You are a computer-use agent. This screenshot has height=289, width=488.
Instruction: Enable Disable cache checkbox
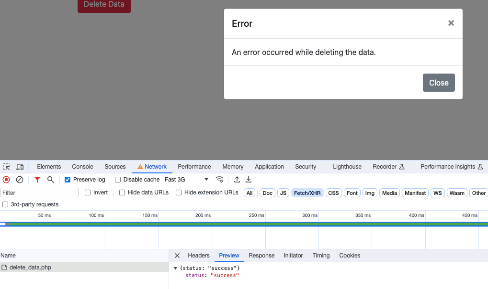(118, 180)
